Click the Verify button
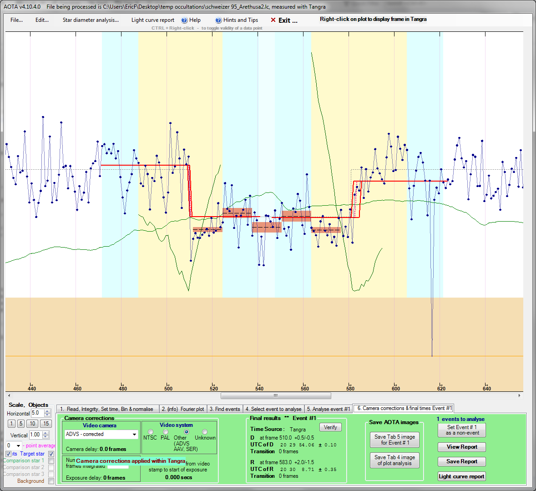 pyautogui.click(x=330, y=427)
